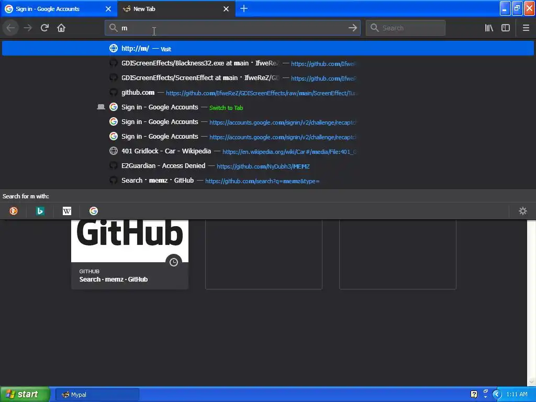Click the scrollbar down arrow on page
536x402 pixels.
(531, 381)
